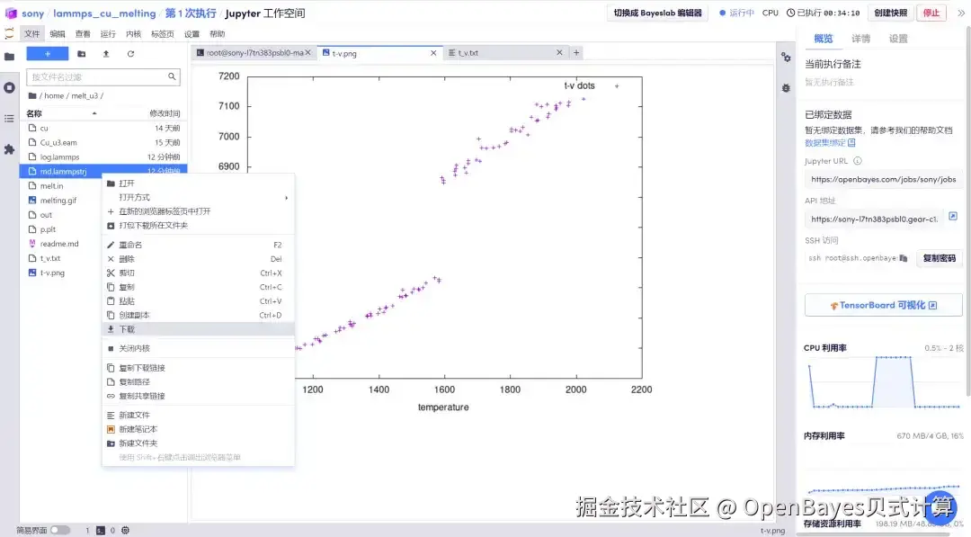This screenshot has height=537, width=971.
Task: Open the debugger bug icon in right sidebar
Action: (786, 88)
